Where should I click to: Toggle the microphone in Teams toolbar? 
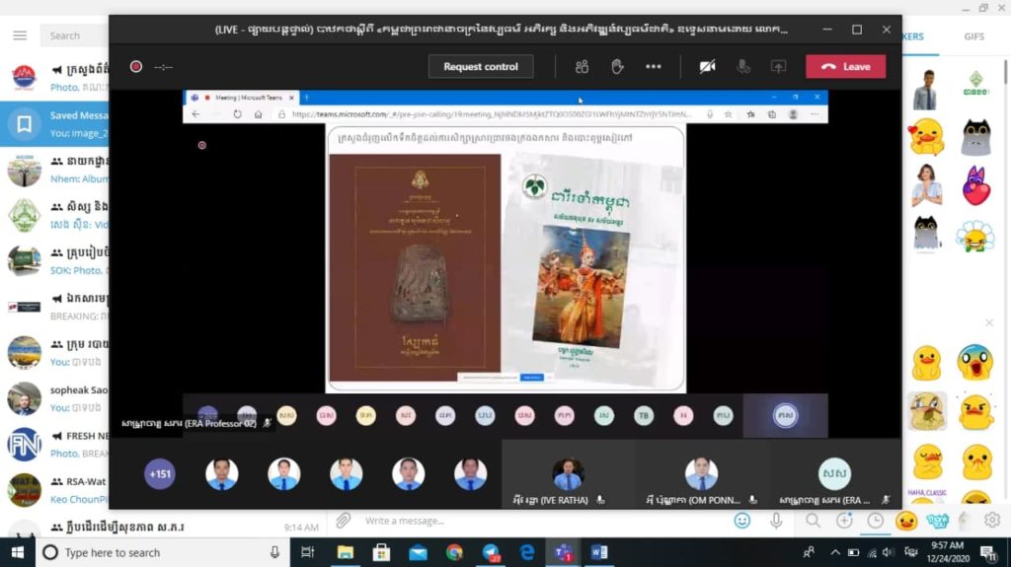coord(743,66)
